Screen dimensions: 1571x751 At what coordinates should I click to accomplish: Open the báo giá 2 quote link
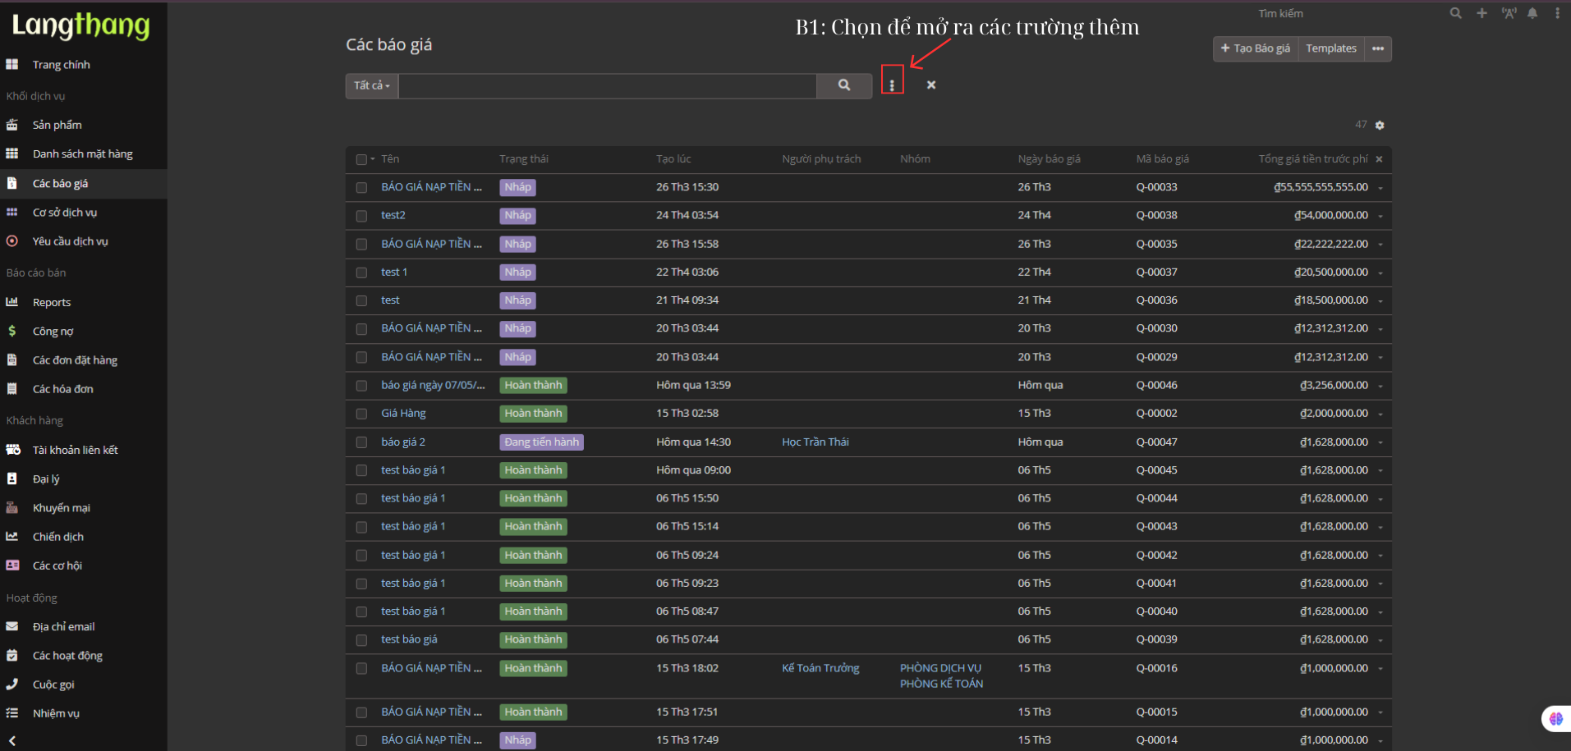pos(403,442)
